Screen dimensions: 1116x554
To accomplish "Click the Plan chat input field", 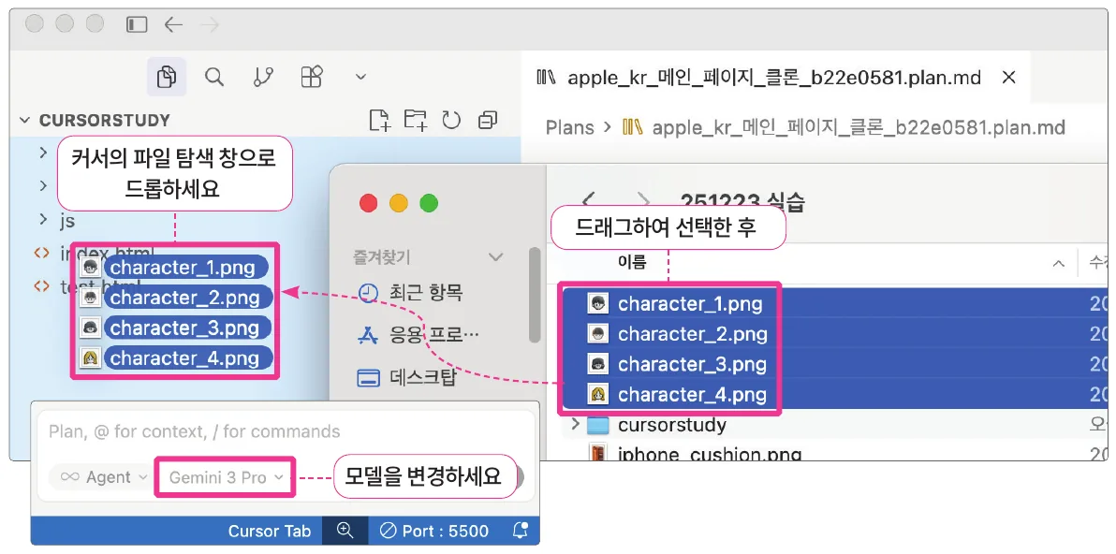I will click(x=285, y=431).
